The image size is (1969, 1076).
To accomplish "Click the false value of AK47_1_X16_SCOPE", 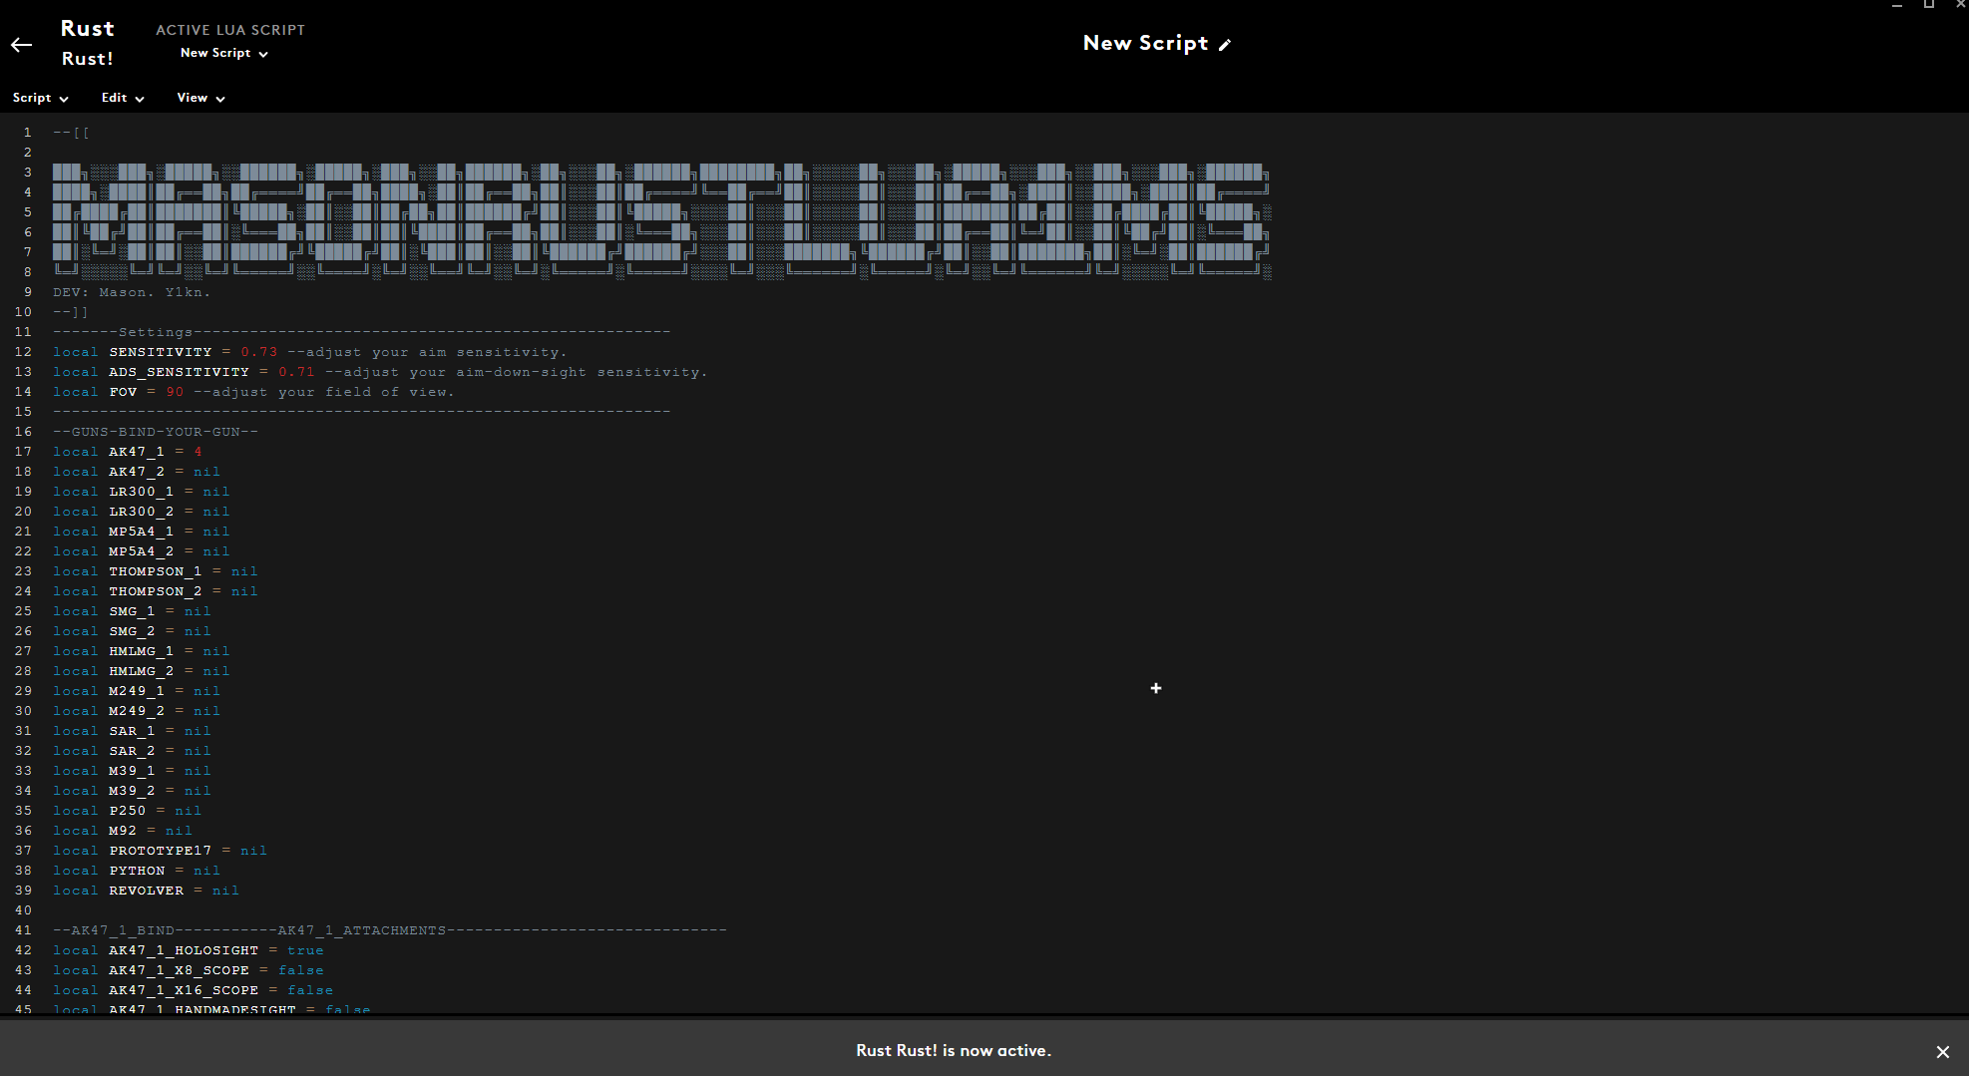I will coord(310,989).
